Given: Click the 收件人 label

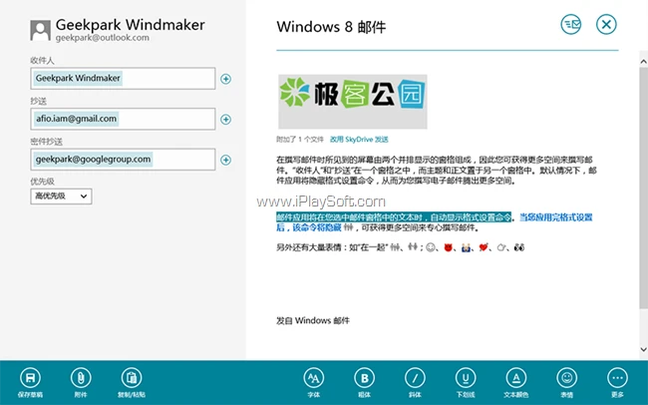Looking at the screenshot, I should click(x=42, y=61).
